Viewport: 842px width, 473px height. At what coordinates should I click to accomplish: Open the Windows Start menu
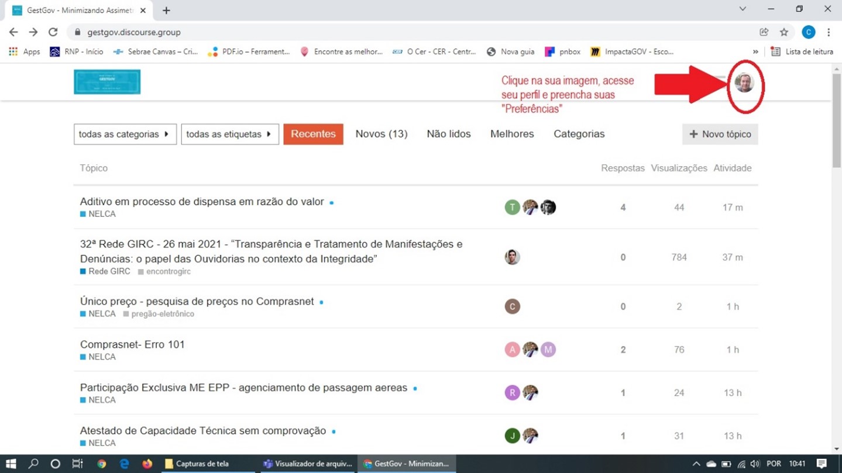tap(11, 464)
